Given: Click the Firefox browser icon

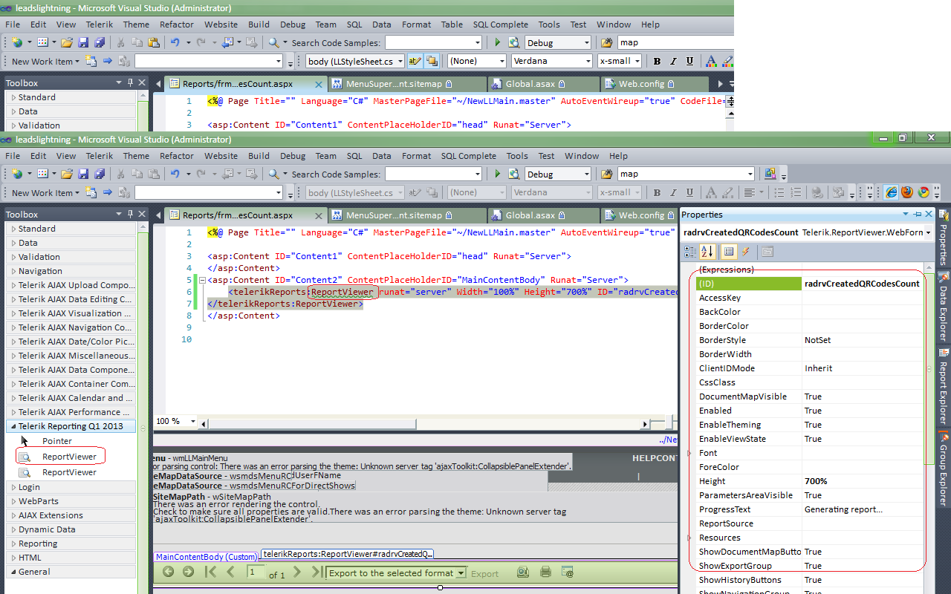Looking at the screenshot, I should (907, 192).
